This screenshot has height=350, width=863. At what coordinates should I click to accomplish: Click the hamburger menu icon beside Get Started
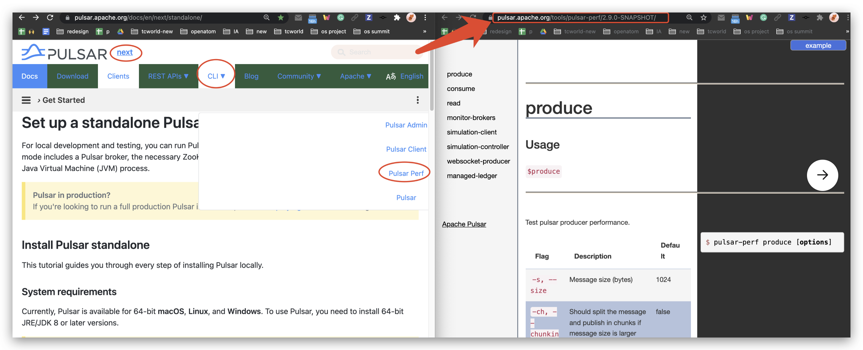pos(26,100)
